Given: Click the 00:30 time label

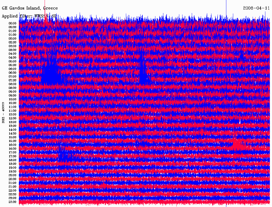Looking at the screenshot, I should (x=12, y=27).
